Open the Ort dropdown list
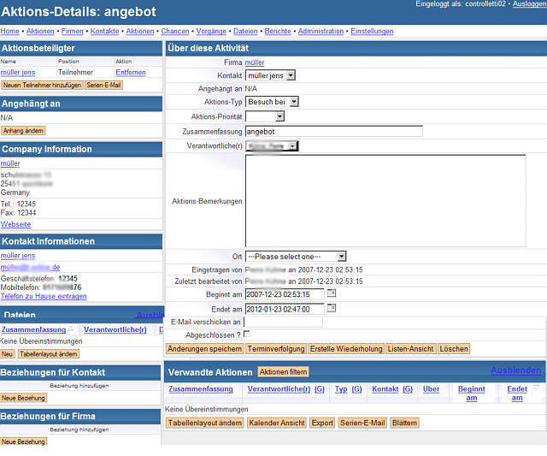The image size is (547, 456). point(296,256)
